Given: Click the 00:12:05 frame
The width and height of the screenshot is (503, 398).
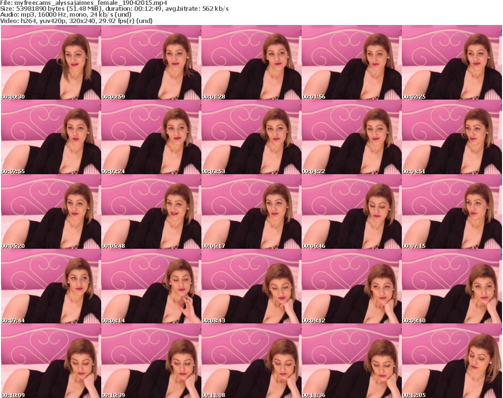Looking at the screenshot, I should 452,361.
